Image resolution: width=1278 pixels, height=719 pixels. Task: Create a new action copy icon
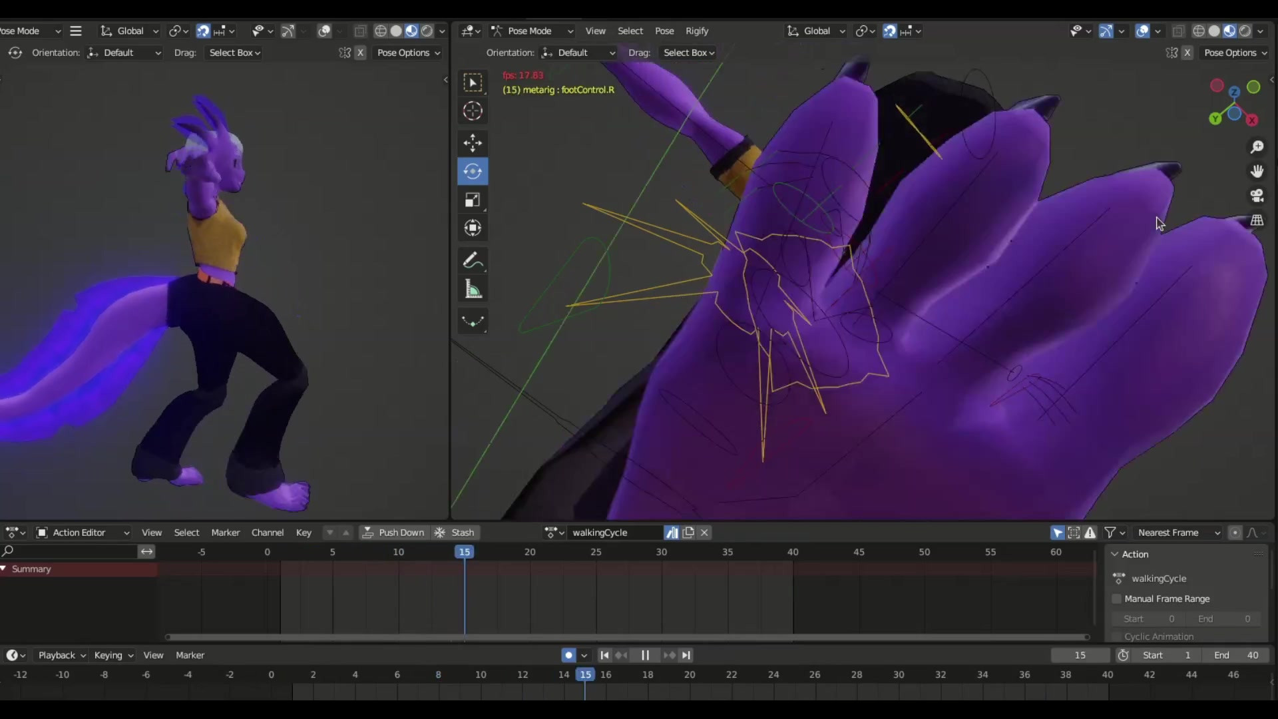pos(688,533)
